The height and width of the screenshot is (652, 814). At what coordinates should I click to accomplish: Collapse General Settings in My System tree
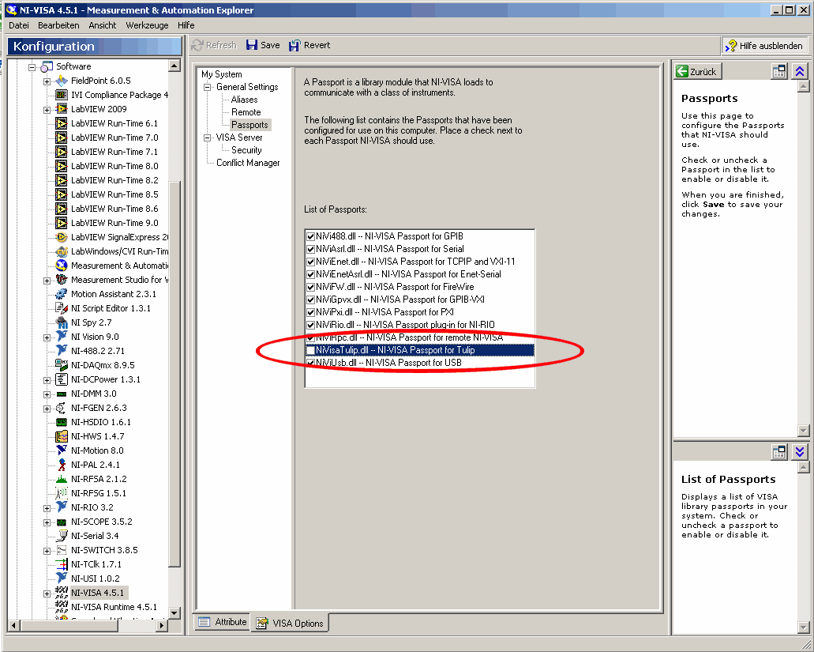[x=208, y=87]
